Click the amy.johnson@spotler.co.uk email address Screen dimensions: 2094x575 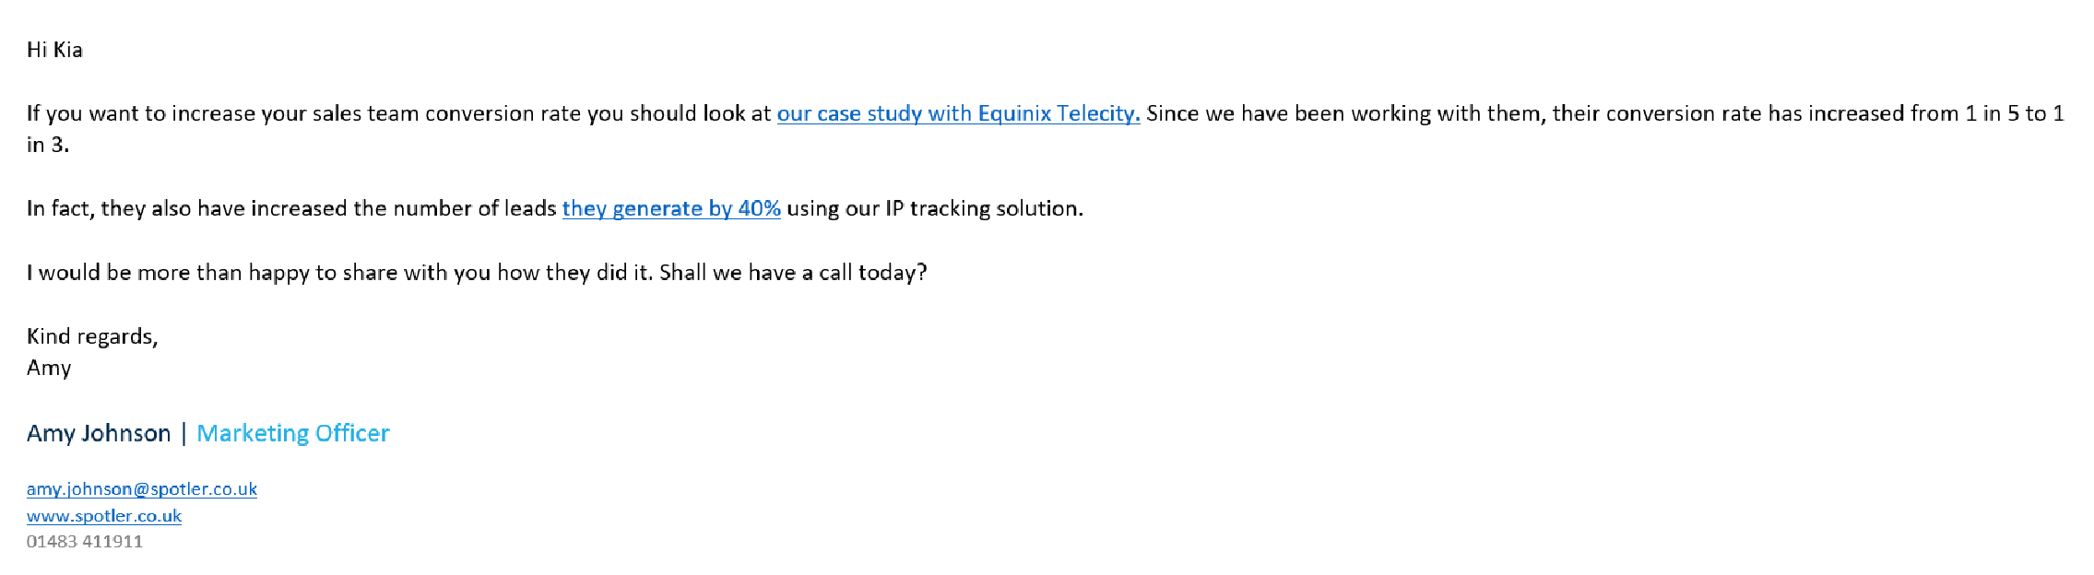(141, 489)
